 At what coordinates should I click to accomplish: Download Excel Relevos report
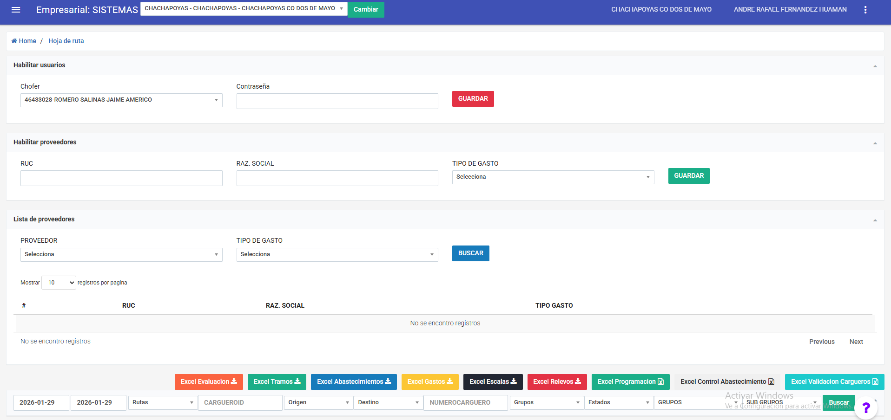coord(556,381)
